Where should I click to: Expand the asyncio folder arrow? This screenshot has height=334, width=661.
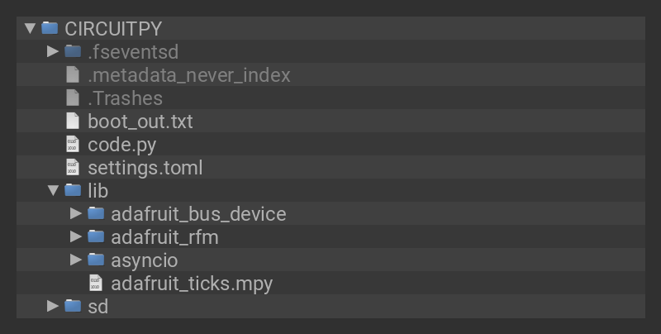point(77,260)
